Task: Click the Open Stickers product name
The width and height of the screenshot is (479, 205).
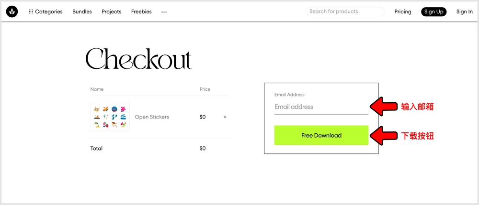Action: pos(152,117)
